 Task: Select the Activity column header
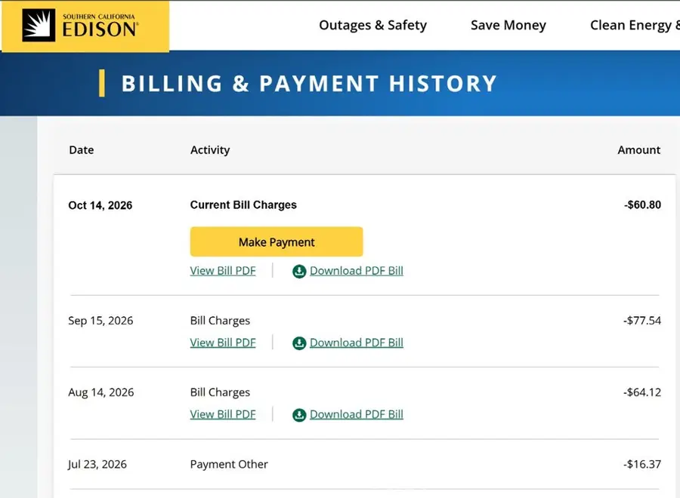[210, 150]
